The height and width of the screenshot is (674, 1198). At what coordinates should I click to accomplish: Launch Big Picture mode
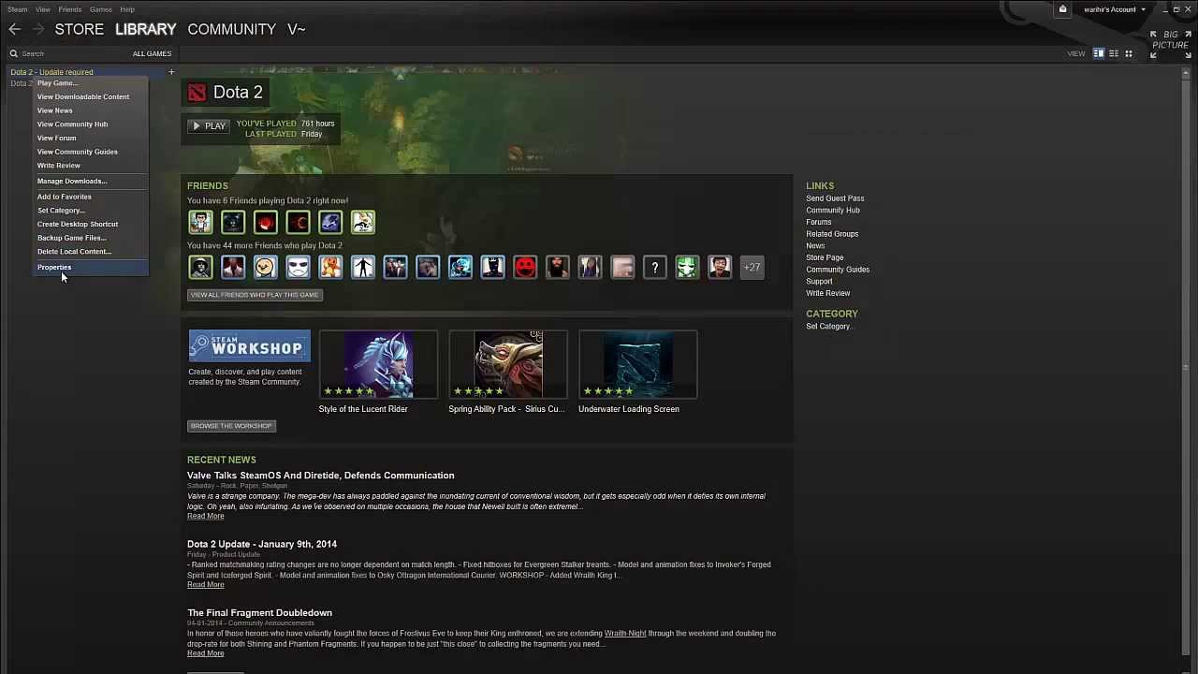click(x=1170, y=44)
